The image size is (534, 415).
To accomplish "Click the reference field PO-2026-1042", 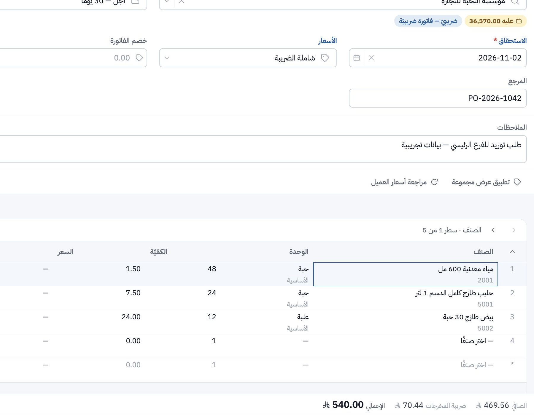I will [438, 98].
